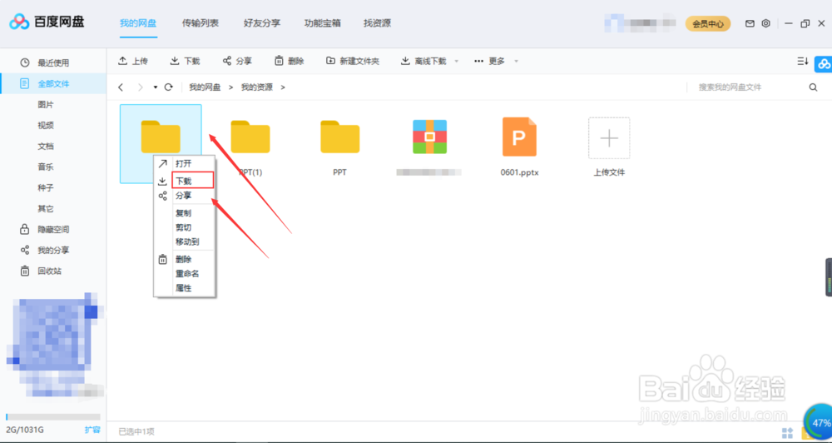Open the mail messages icon
This screenshot has width=832, height=443.
(750, 24)
